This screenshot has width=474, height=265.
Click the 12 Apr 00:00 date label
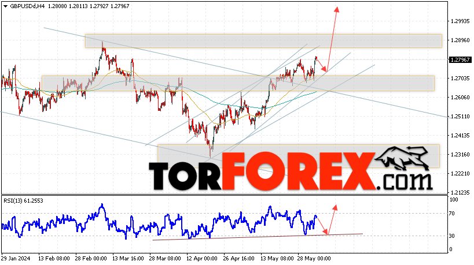[201, 259]
